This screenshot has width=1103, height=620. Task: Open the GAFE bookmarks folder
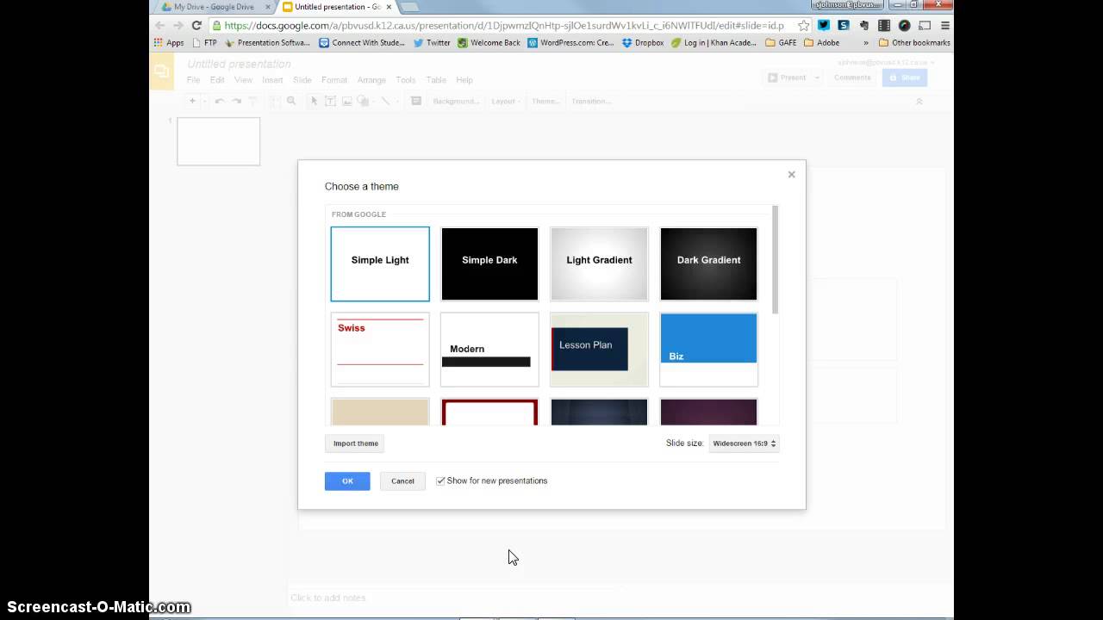781,42
